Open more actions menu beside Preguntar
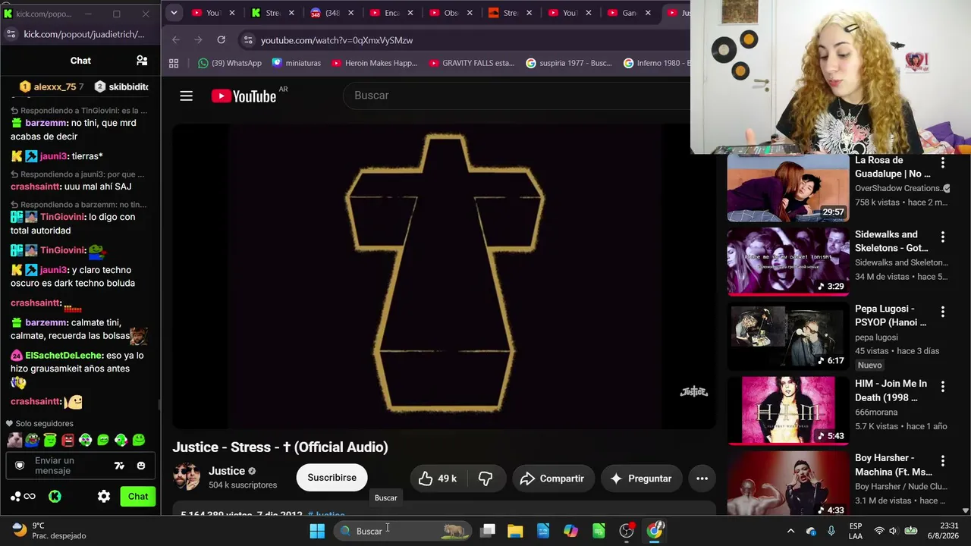971x546 pixels. coord(702,479)
